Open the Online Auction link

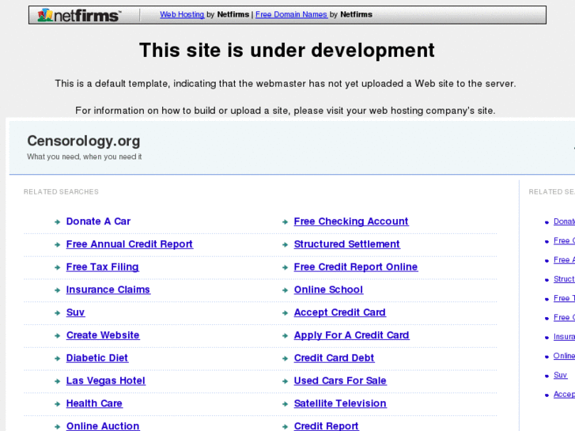click(x=103, y=426)
